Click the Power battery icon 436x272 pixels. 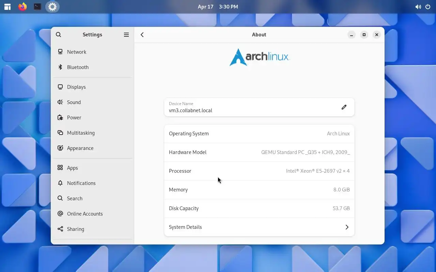point(60,117)
